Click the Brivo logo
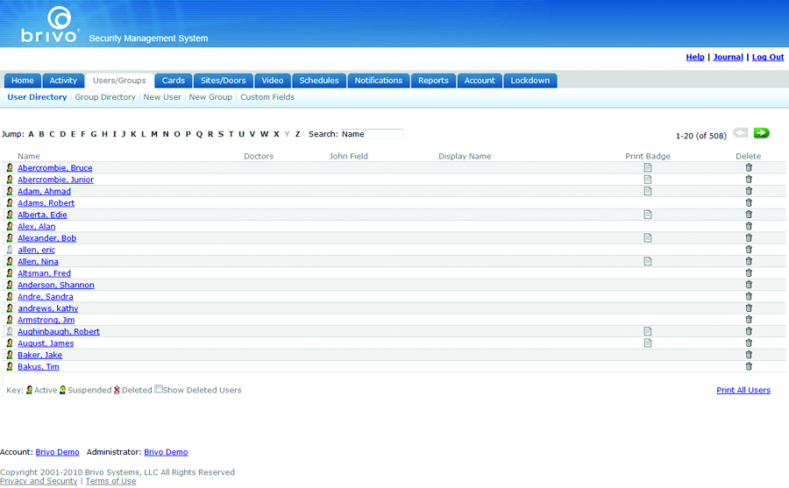 click(x=50, y=25)
